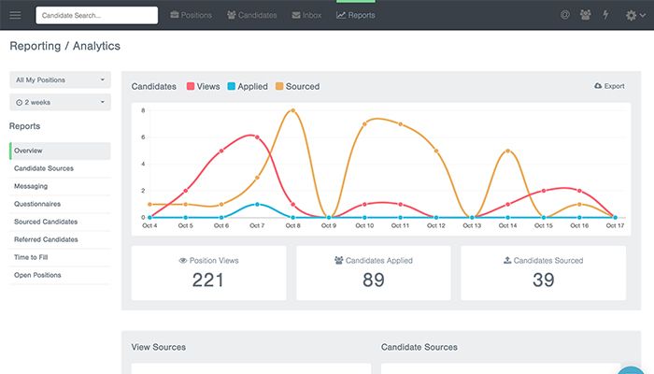Expand the All My Positions dropdown
This screenshot has height=374, width=654.
[x=60, y=79]
